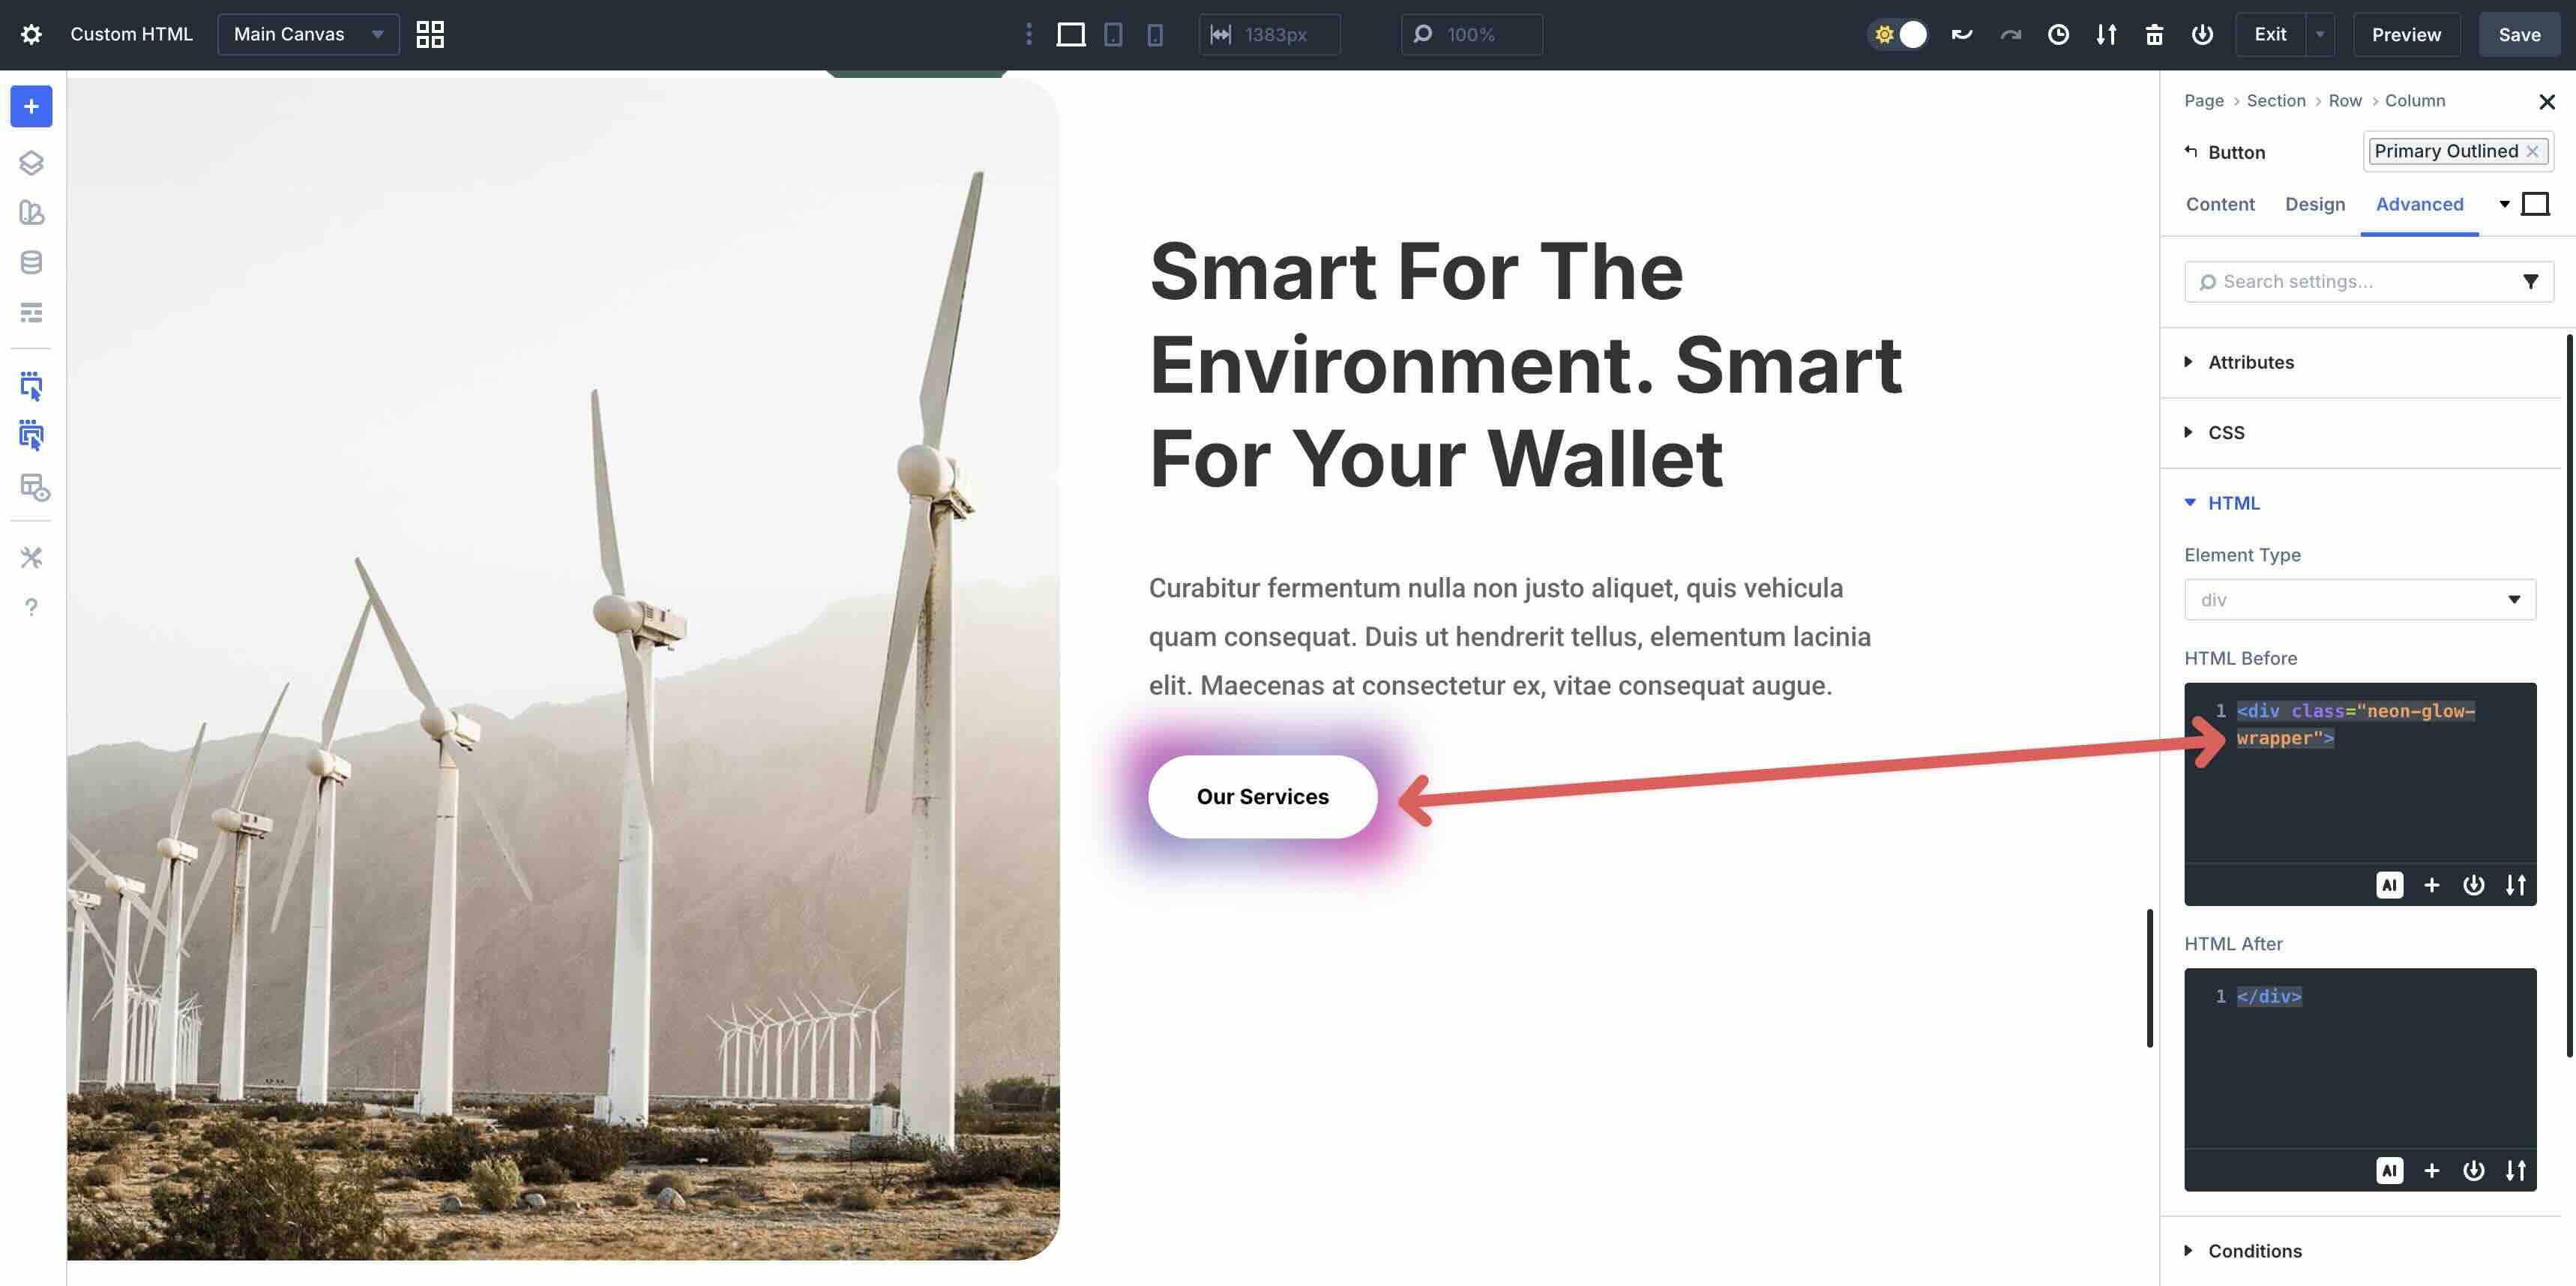Click the trash icon in the top toolbar
Image resolution: width=2576 pixels, height=1286 pixels.
click(x=2154, y=34)
